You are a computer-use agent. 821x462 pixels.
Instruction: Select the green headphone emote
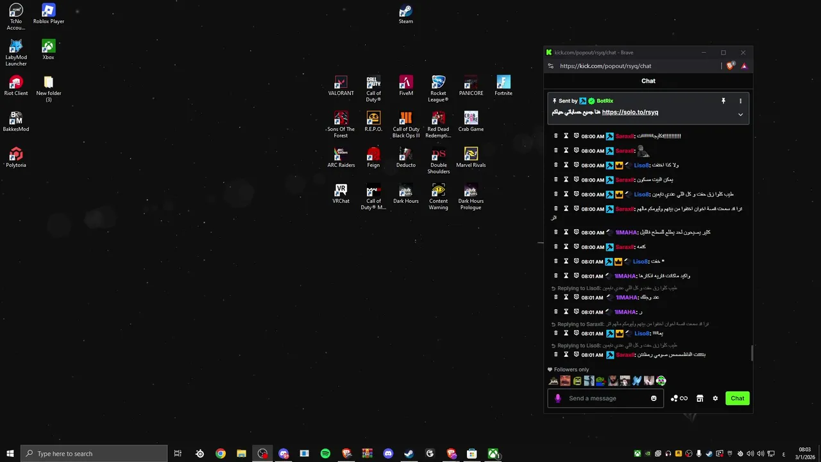click(661, 381)
